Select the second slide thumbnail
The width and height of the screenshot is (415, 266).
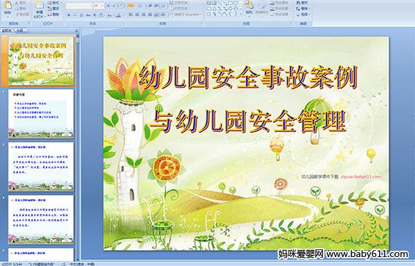(x=41, y=114)
